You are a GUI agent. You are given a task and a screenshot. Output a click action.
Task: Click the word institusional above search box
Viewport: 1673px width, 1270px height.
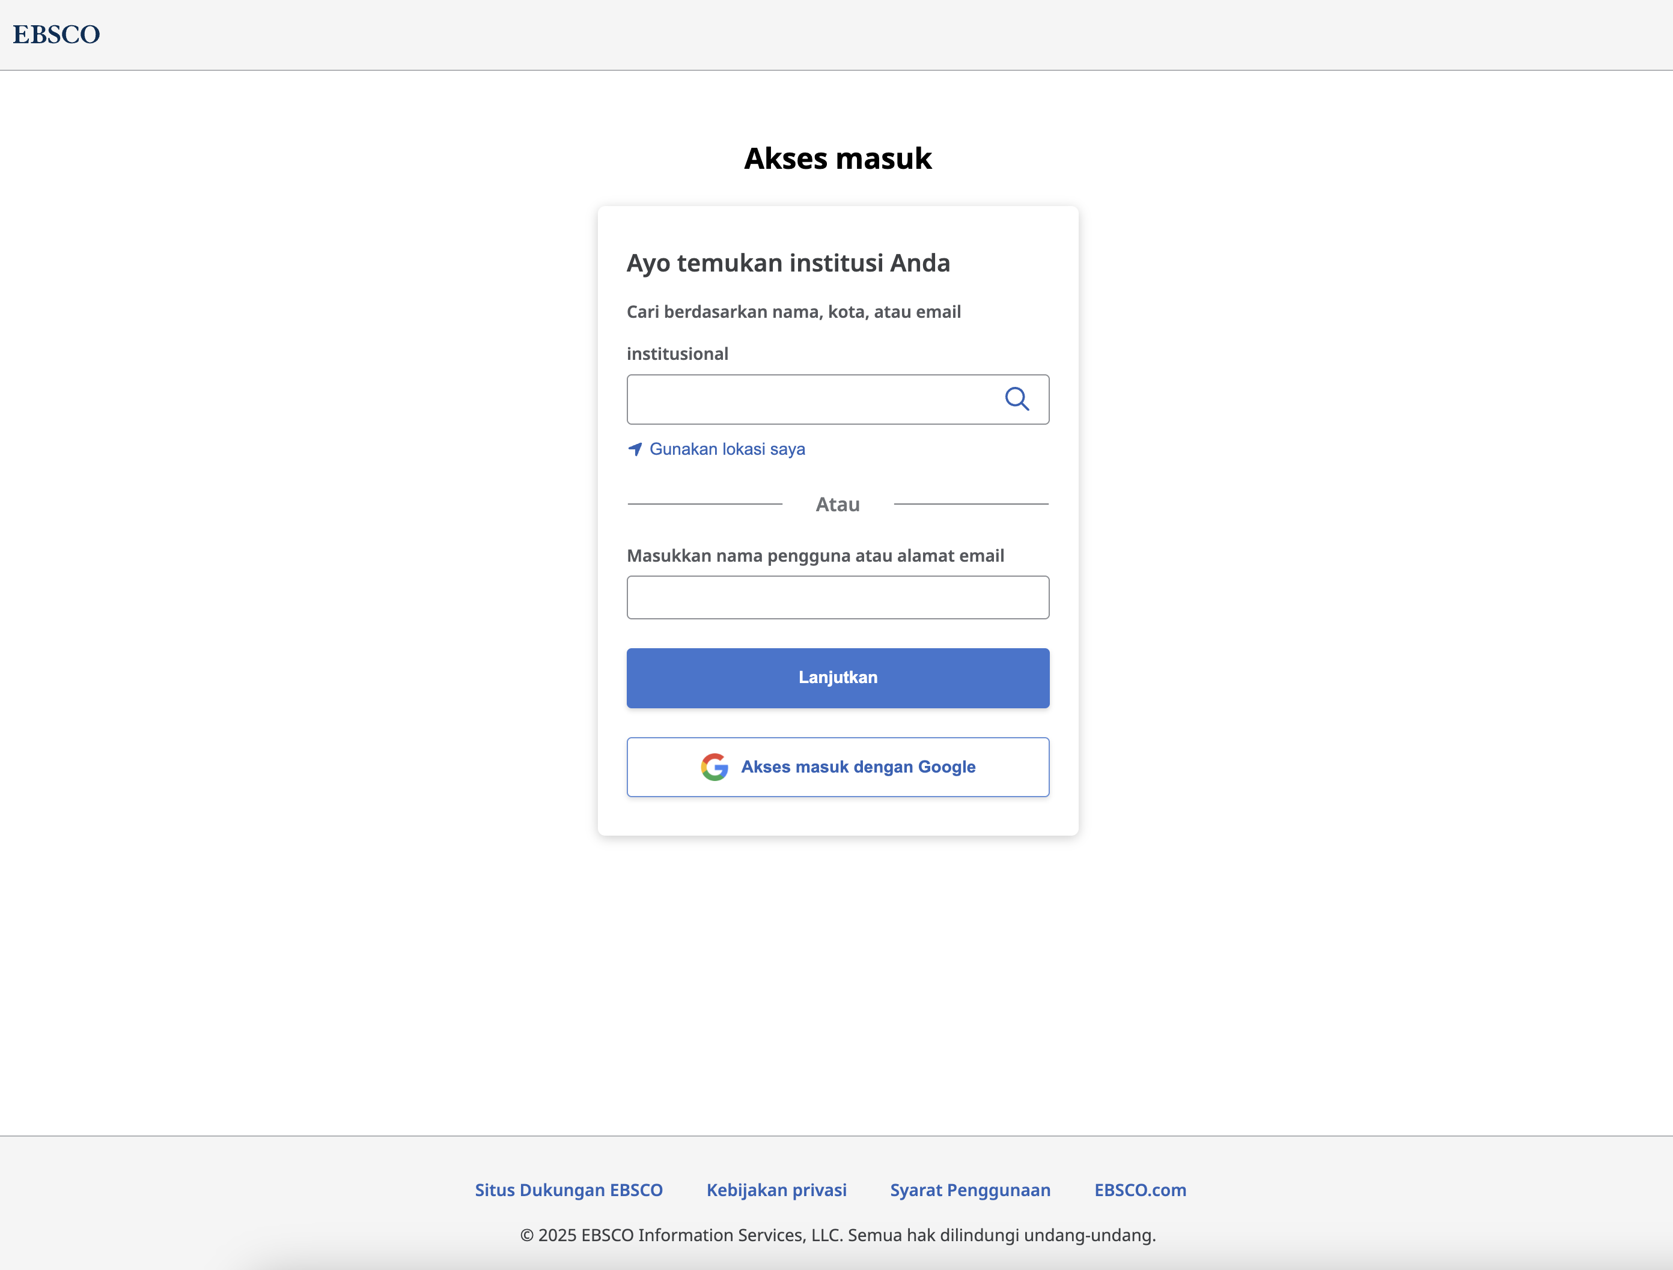(677, 354)
